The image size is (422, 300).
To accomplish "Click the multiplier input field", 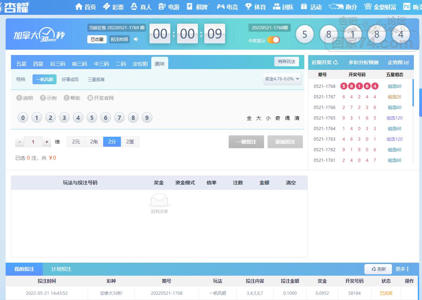I will click(x=33, y=142).
